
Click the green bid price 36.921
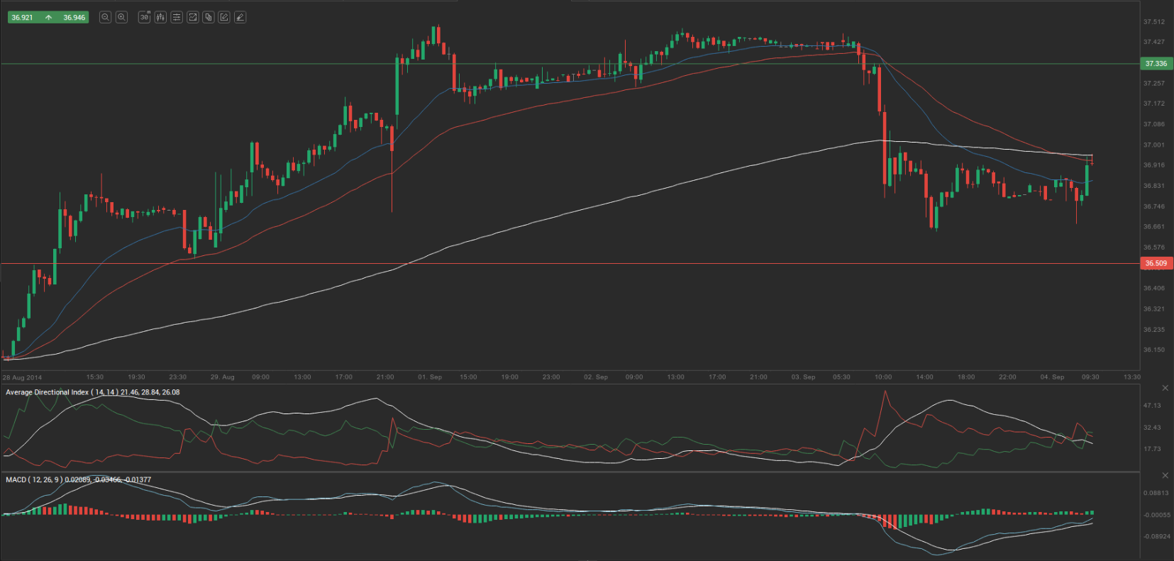tap(22, 18)
